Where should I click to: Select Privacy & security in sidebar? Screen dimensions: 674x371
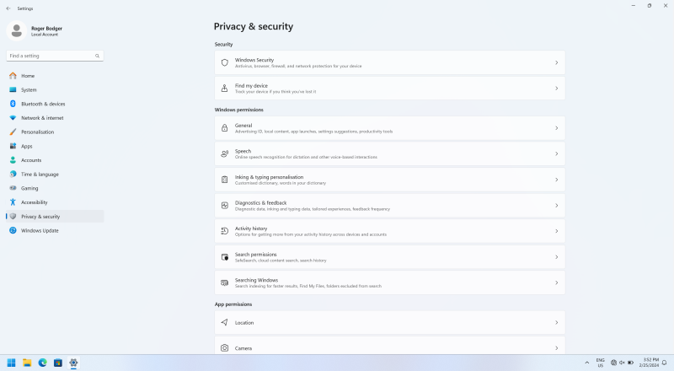pos(55,217)
